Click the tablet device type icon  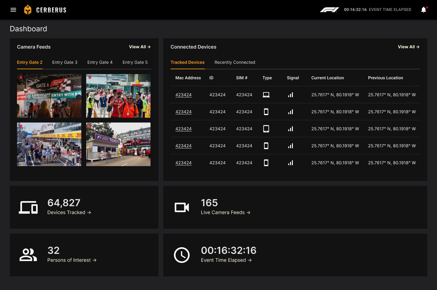coord(266,129)
